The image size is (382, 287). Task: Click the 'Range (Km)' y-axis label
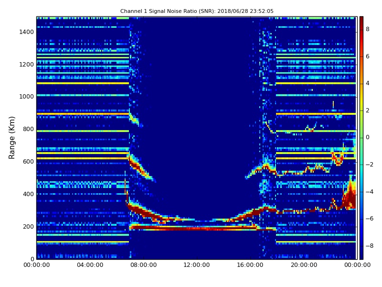point(11,138)
